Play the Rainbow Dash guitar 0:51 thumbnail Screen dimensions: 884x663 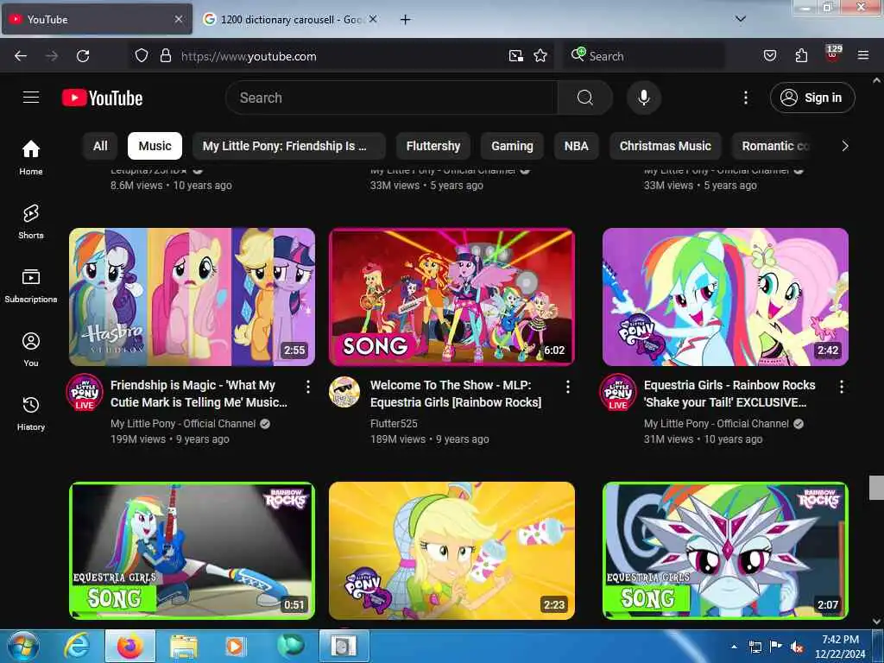click(192, 551)
